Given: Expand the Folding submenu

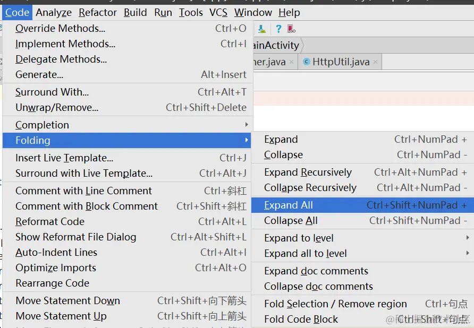Looking at the screenshot, I should point(126,141).
